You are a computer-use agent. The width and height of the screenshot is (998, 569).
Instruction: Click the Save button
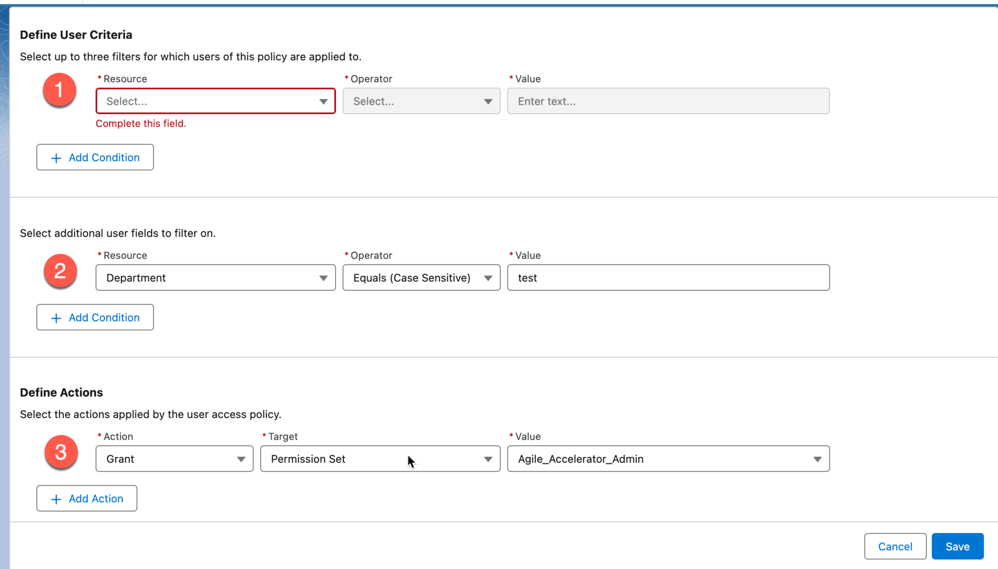pos(957,546)
